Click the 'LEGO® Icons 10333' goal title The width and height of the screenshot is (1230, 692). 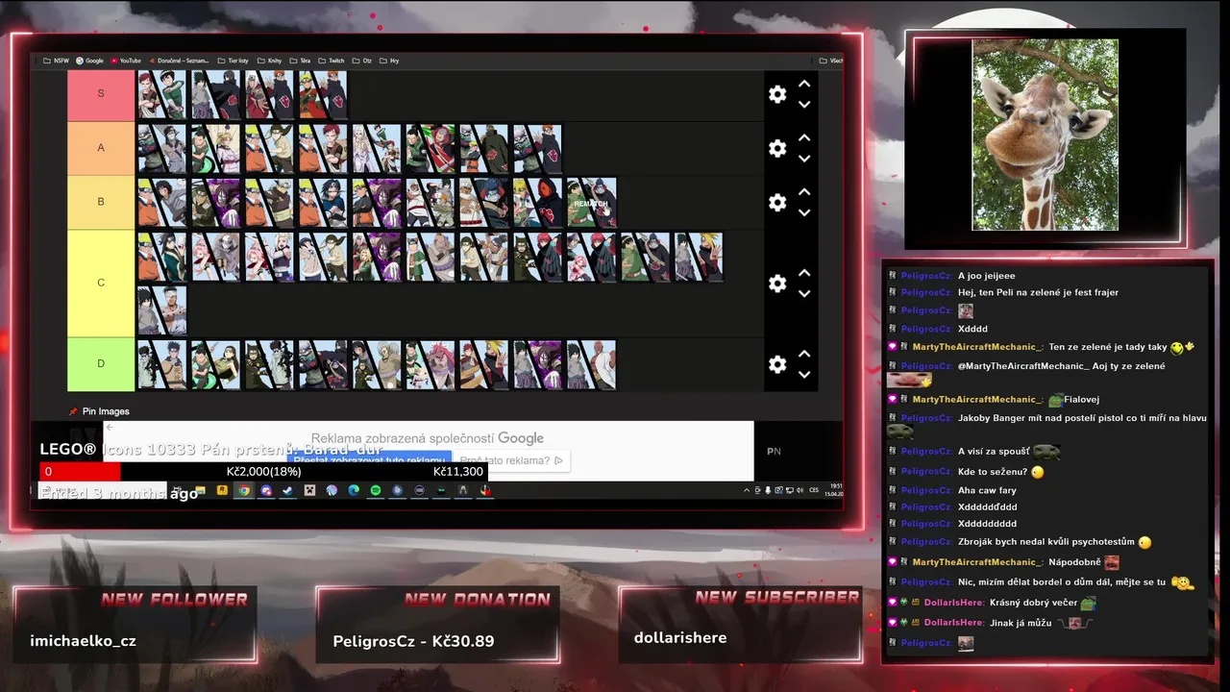(x=211, y=450)
